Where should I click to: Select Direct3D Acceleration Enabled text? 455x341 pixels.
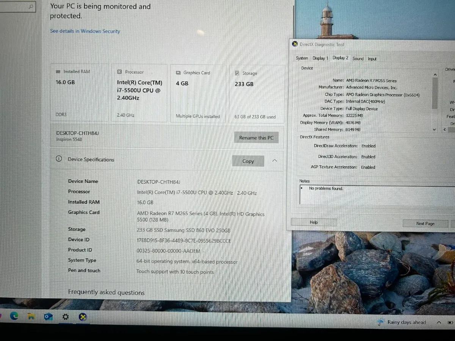pos(368,156)
